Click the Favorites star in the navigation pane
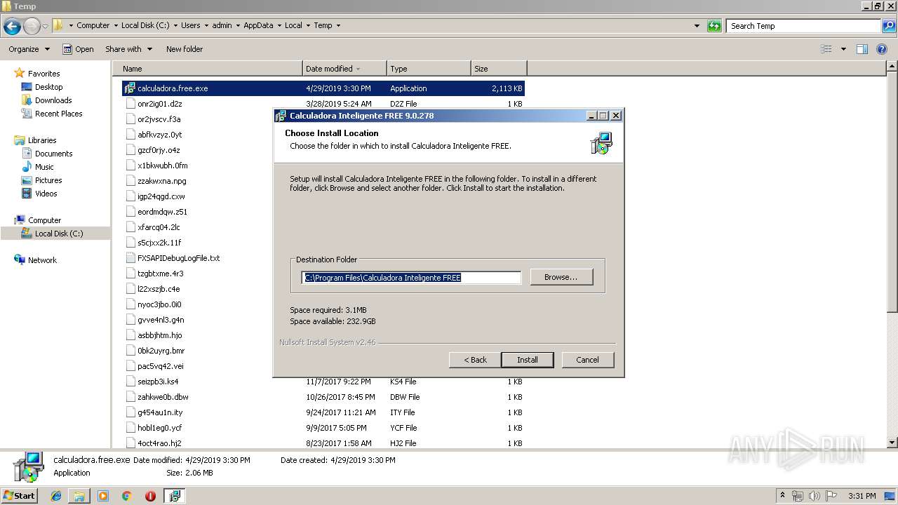Screen dimensions: 898x505 20,74
